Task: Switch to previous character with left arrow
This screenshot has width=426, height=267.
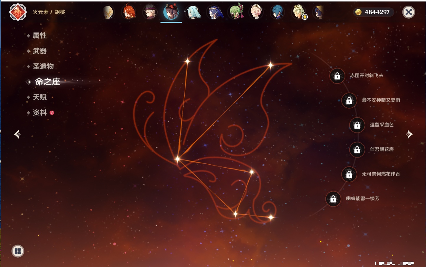Action: 17,134
